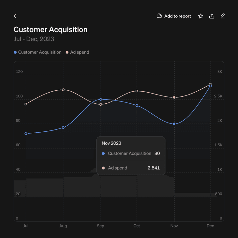Image resolution: width=238 pixels, height=238 pixels.
Task: Click the Nov Ad spend data point
Action: tap(174, 97)
